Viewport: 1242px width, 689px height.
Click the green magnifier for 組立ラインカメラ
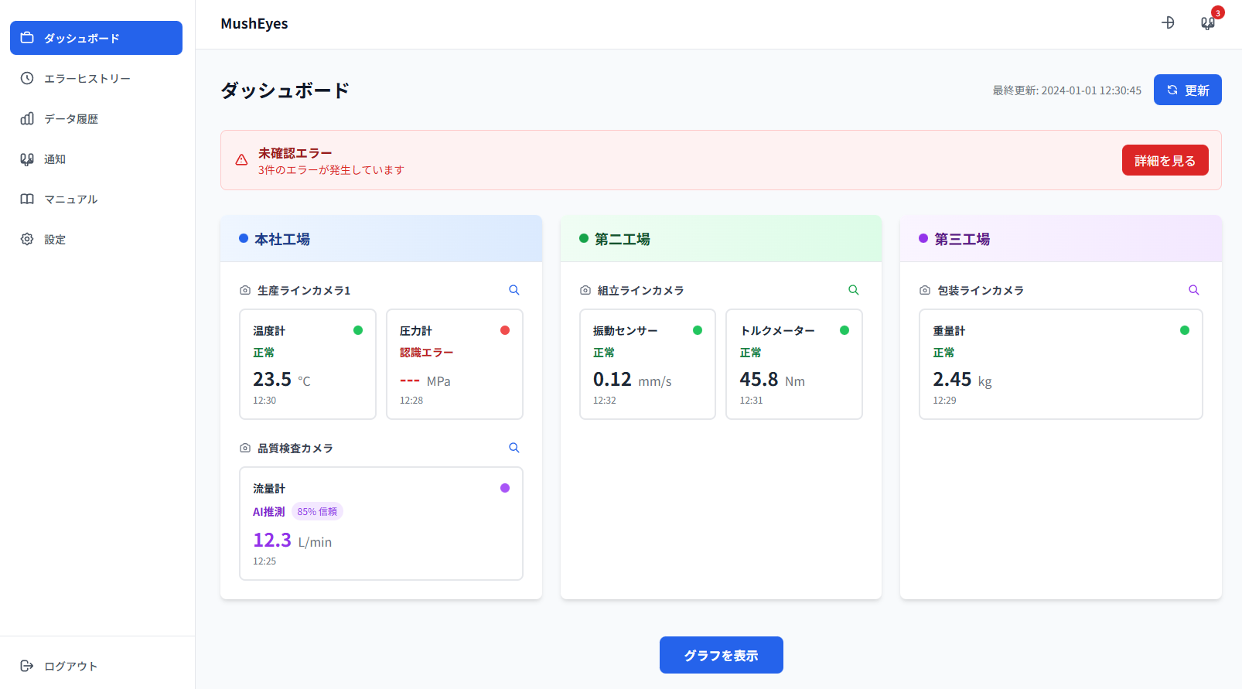pos(854,290)
